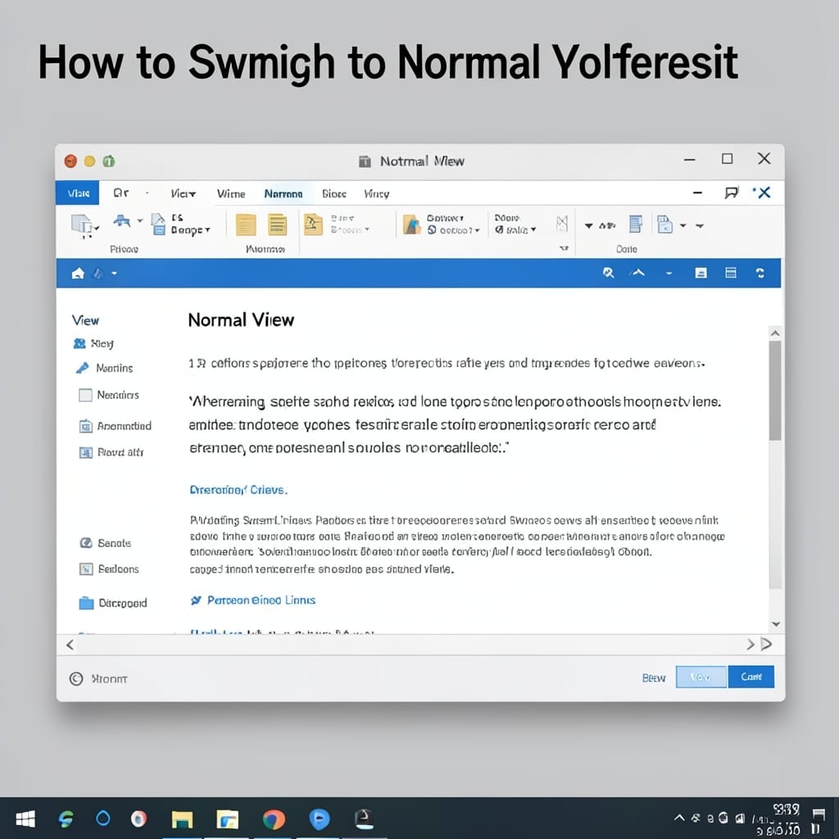
Task: Expand the Beope dropdown arrow
Action: point(207,230)
